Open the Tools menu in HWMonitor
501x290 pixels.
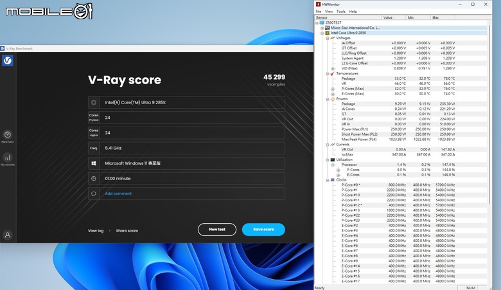pos(341,12)
